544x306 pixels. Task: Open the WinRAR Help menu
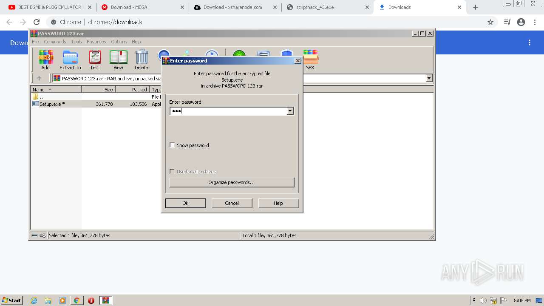click(x=136, y=42)
